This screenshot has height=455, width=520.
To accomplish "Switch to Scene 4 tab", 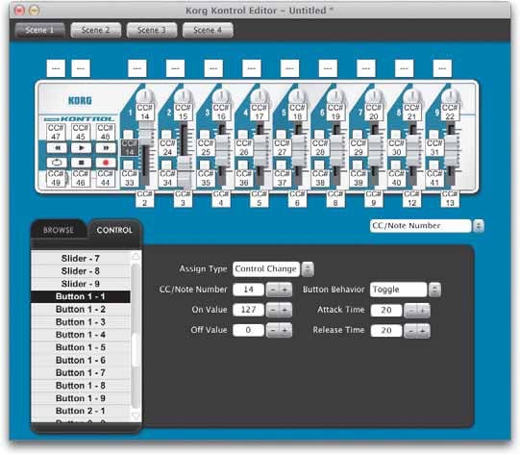I will (x=208, y=30).
